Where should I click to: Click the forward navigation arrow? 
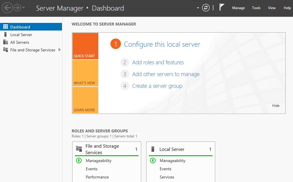[x=17, y=8]
